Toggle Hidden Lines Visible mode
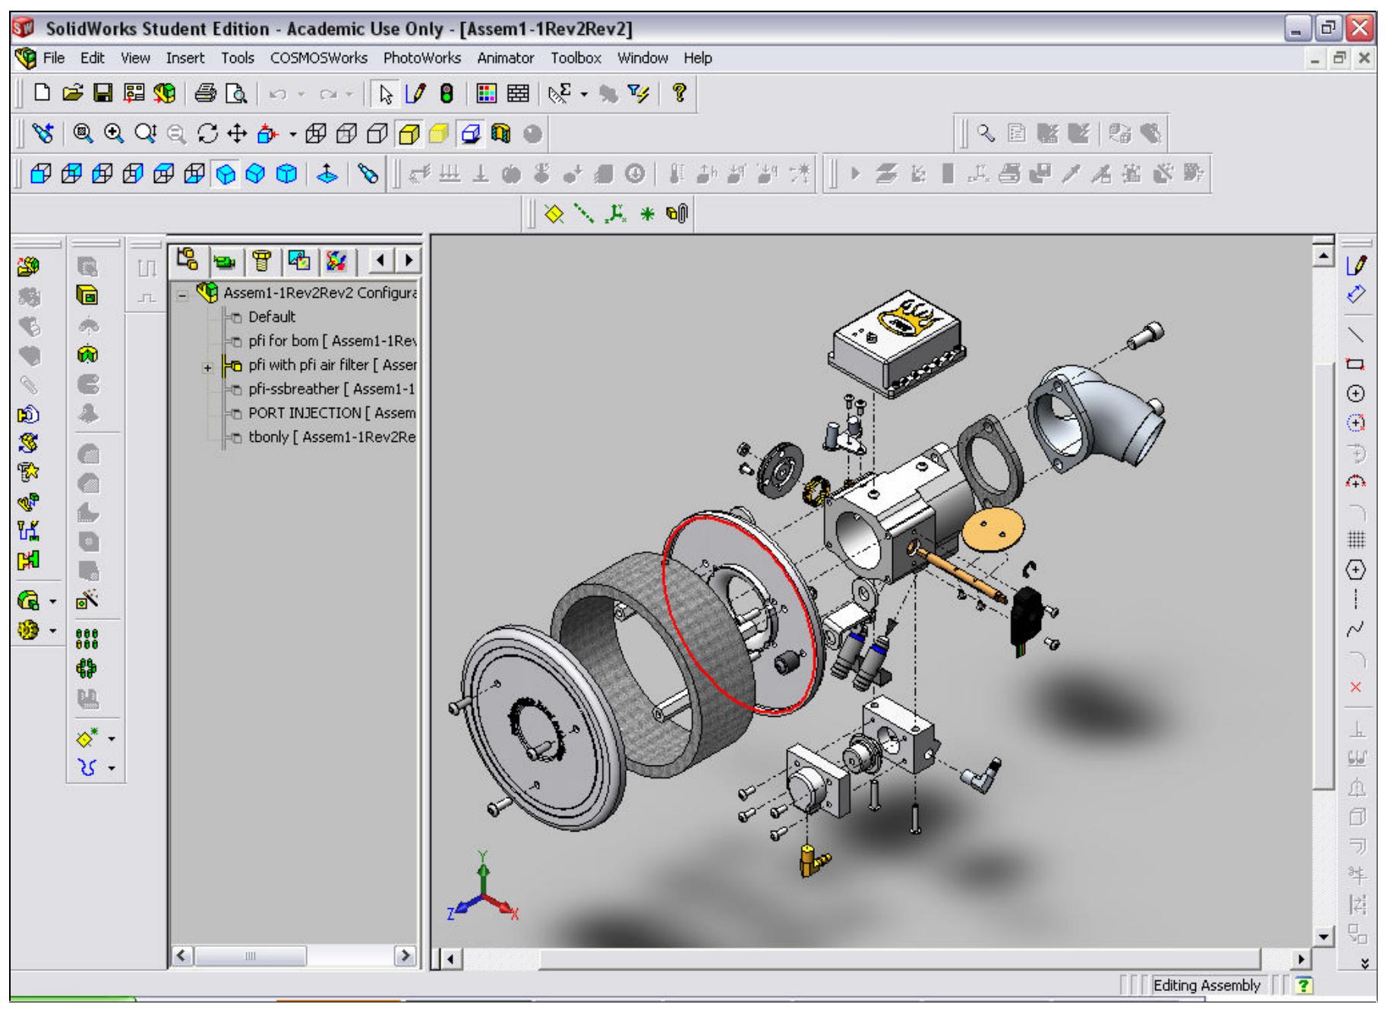This screenshot has width=1395, height=1010. (x=346, y=134)
